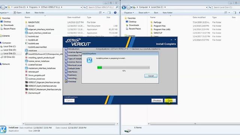Click the refresh icon in right window address bar
The image size is (240, 135).
point(210,7)
